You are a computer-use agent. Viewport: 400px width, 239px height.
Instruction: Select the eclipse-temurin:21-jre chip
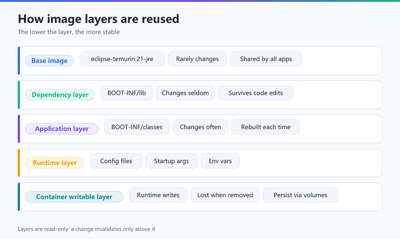pyautogui.click(x=122, y=59)
